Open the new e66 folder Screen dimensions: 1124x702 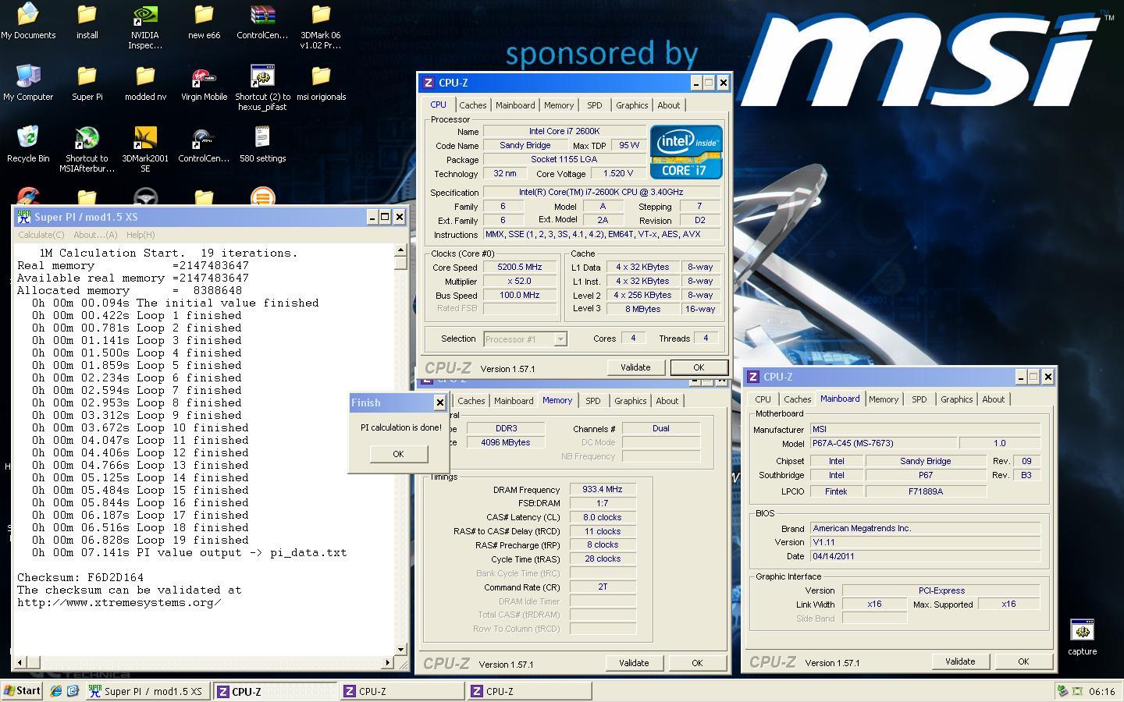point(204,22)
